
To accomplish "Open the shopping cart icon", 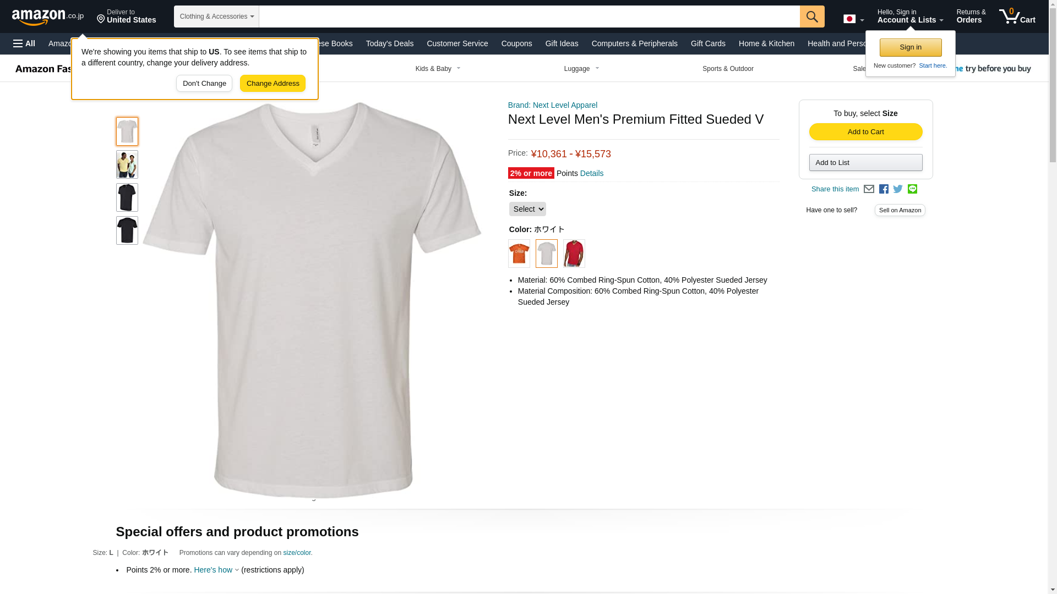I will coord(1017,16).
